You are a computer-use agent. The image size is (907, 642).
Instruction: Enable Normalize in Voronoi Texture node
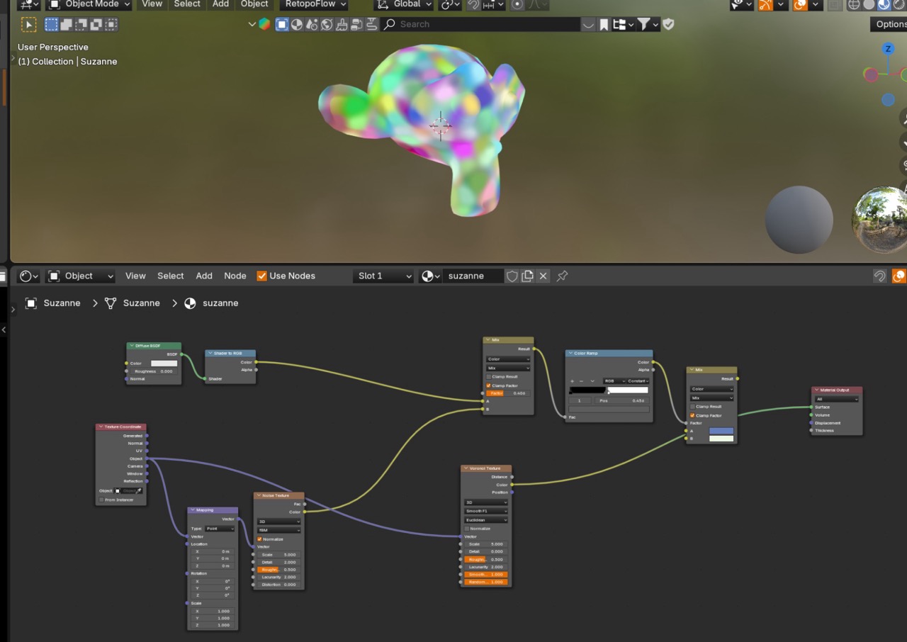[466, 529]
